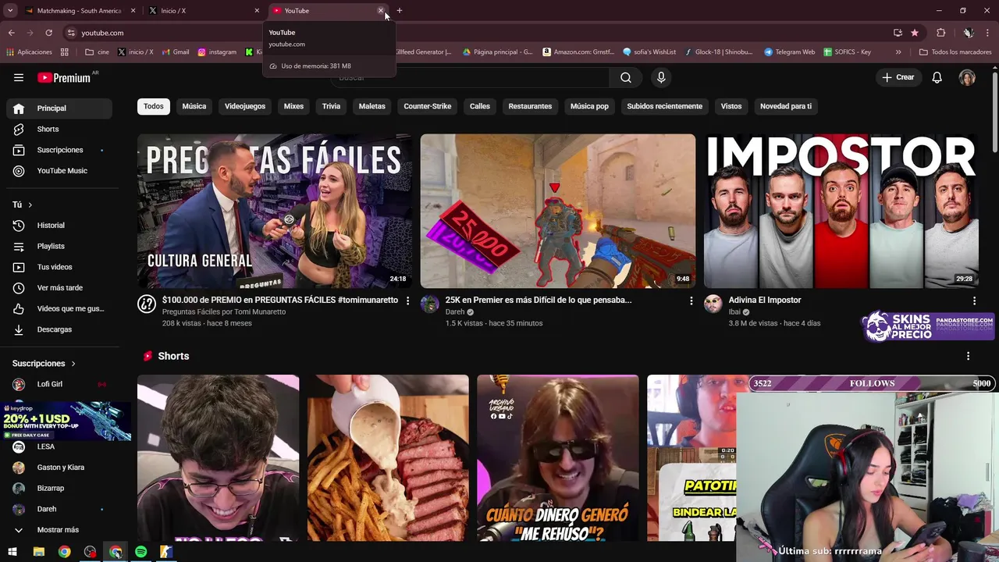The image size is (999, 562).
Task: Open Todos los marcadores folder
Action: 955,52
